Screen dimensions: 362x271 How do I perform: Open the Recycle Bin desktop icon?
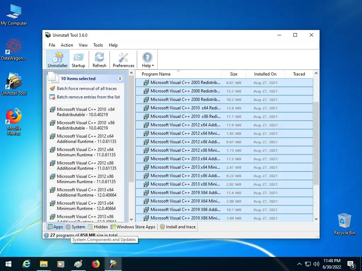[x=344, y=224]
